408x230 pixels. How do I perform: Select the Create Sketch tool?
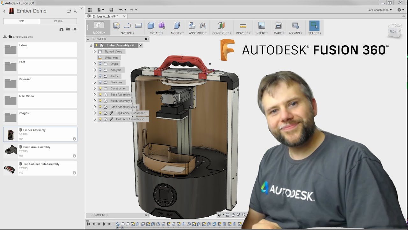(x=117, y=26)
